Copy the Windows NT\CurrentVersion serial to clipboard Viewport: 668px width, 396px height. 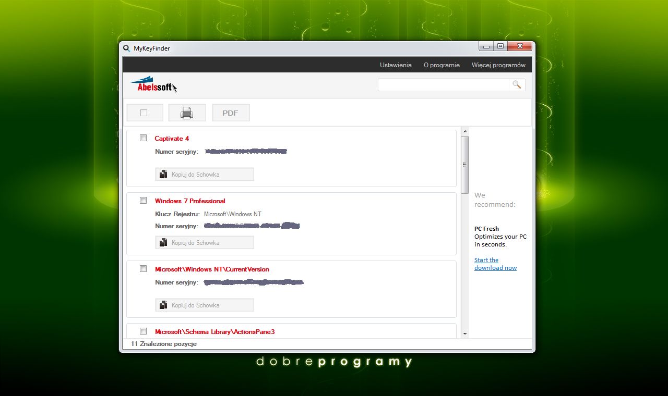[205, 305]
